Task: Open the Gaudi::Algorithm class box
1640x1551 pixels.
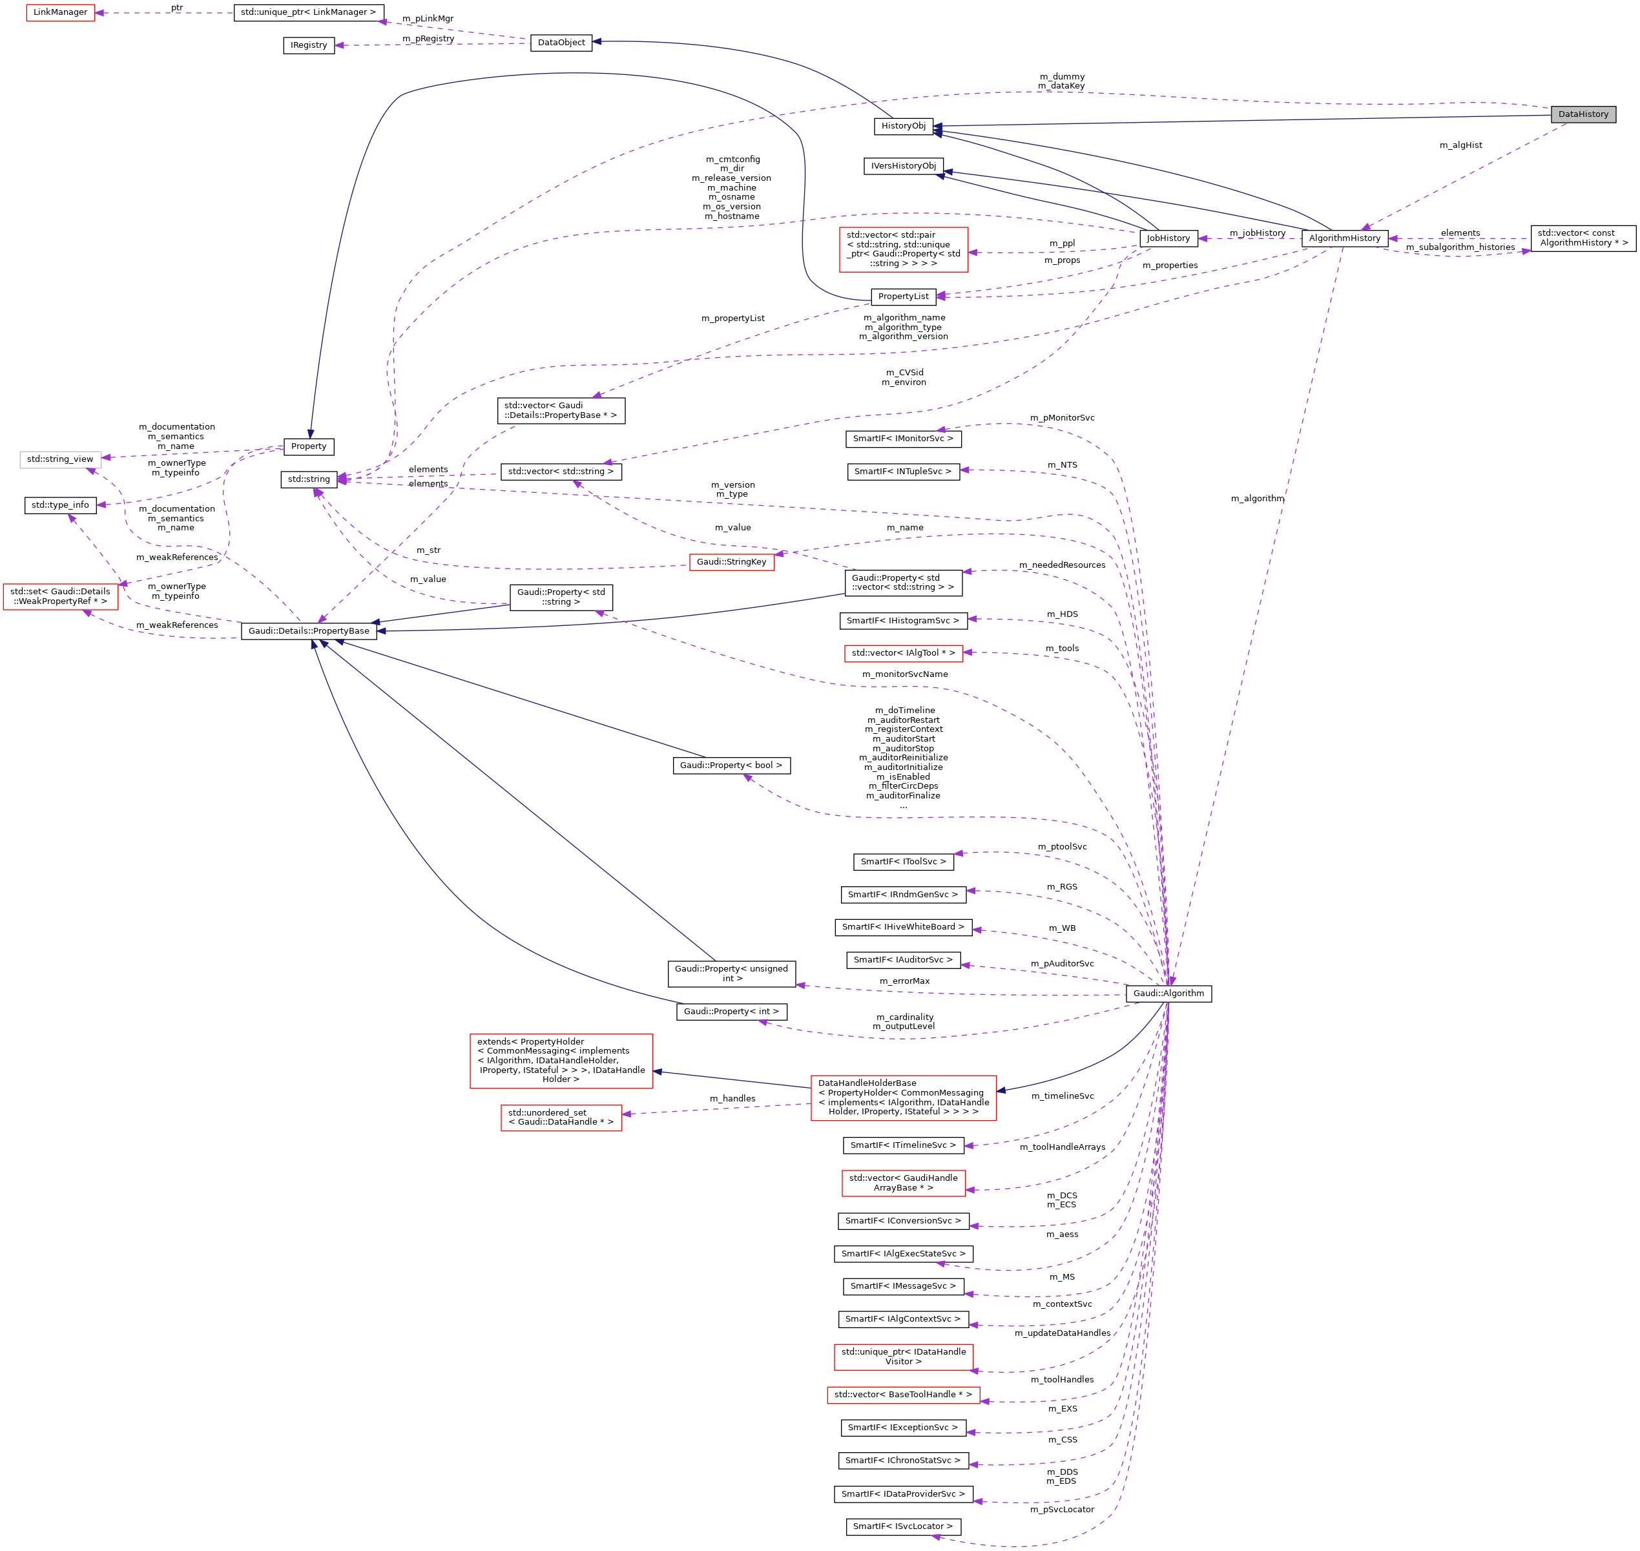Action: pos(1170,994)
